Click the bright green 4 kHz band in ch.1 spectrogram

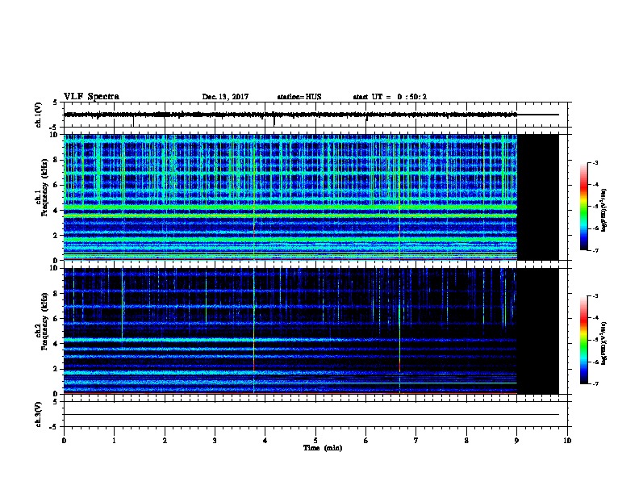pyautogui.click(x=290, y=207)
